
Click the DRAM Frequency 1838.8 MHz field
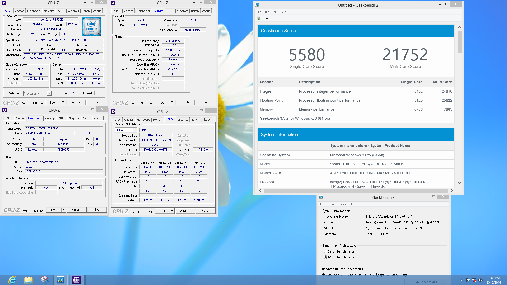(173, 41)
